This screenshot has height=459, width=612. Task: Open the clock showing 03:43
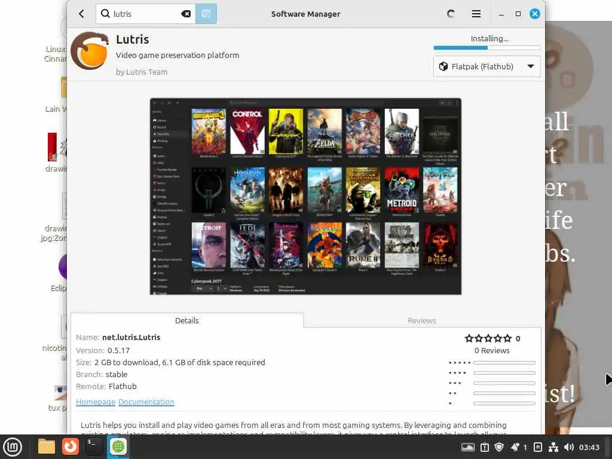[589, 447]
